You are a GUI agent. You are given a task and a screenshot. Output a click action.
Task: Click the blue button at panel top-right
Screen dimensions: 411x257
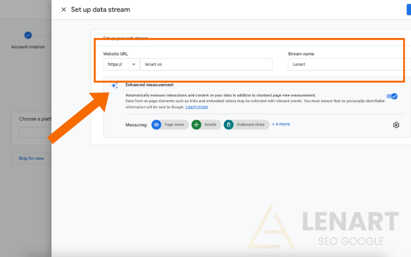coord(408,10)
